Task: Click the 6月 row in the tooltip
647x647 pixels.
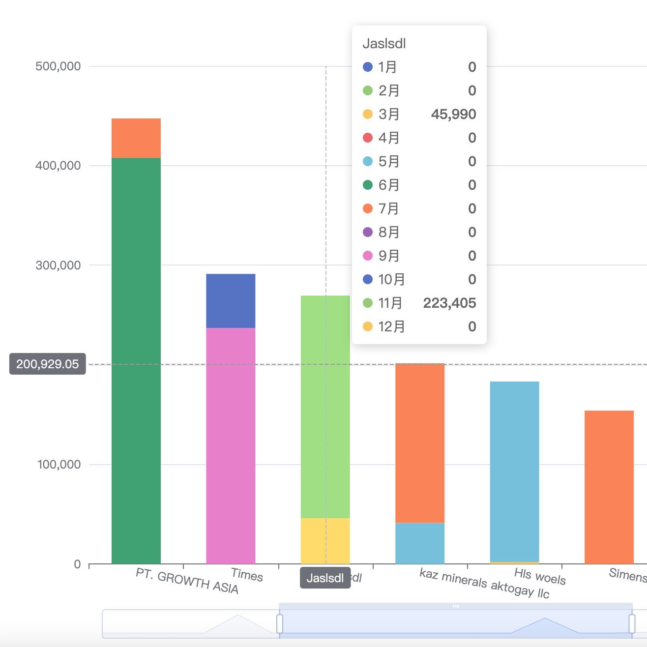Action: [419, 185]
